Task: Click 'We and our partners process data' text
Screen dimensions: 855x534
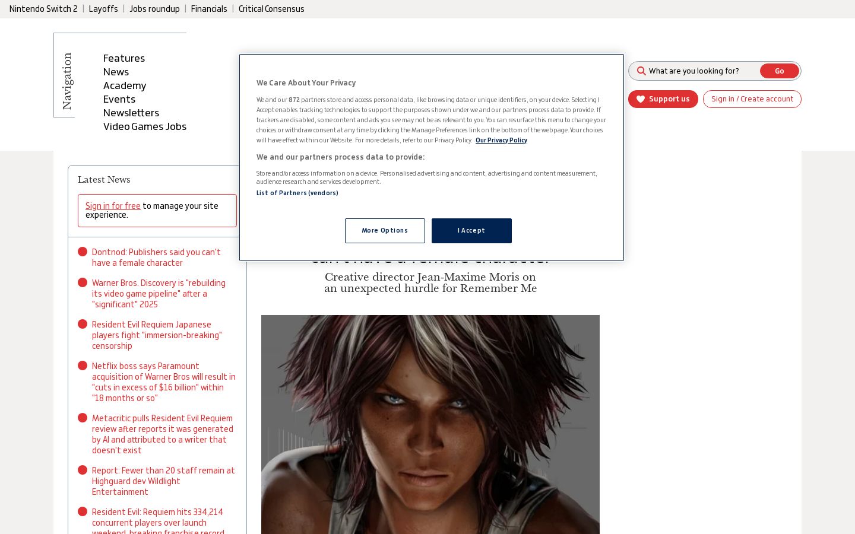Action: pyautogui.click(x=341, y=157)
